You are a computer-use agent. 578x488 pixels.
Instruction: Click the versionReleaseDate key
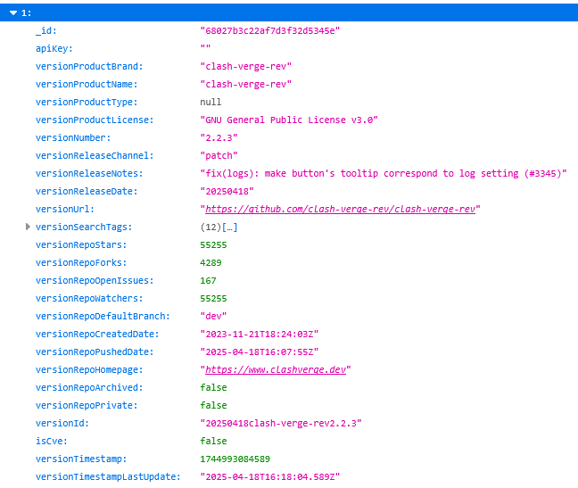pyautogui.click(x=87, y=191)
